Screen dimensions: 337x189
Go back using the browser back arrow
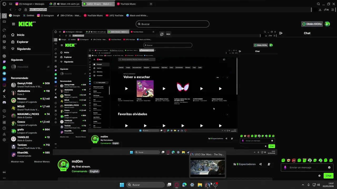pyautogui.click(x=10, y=10)
